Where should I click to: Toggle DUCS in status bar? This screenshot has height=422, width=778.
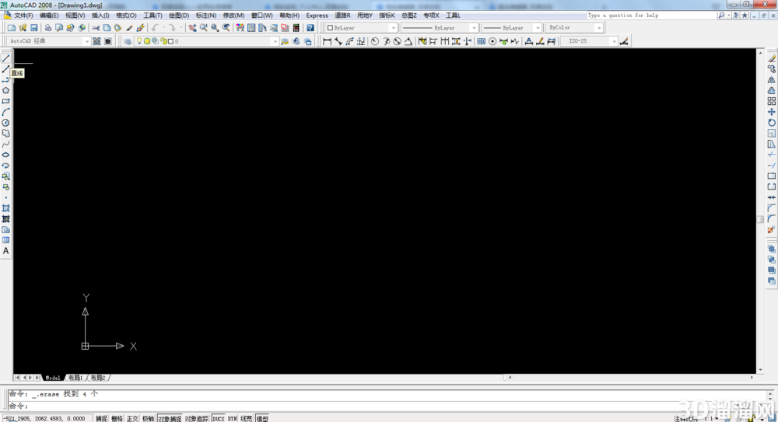pyautogui.click(x=219, y=419)
